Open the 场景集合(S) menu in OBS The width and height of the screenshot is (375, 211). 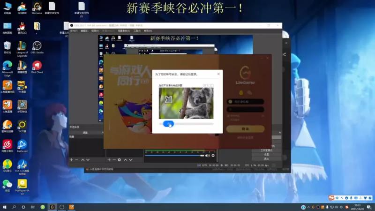click(124, 31)
